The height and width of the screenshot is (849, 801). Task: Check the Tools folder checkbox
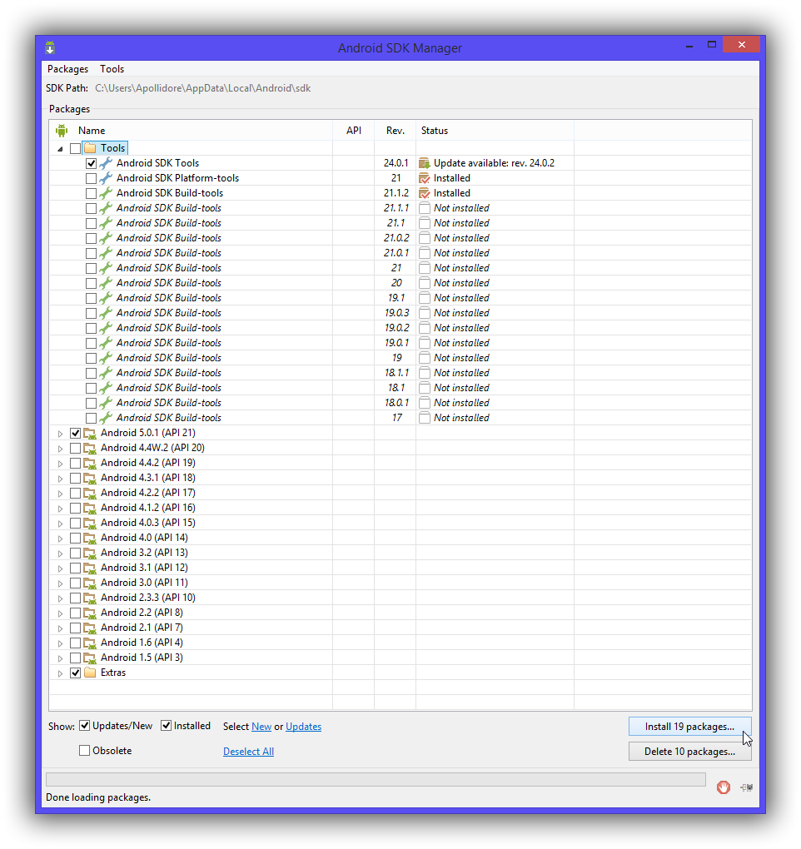coord(75,148)
